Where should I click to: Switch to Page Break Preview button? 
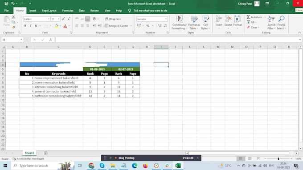point(258,158)
